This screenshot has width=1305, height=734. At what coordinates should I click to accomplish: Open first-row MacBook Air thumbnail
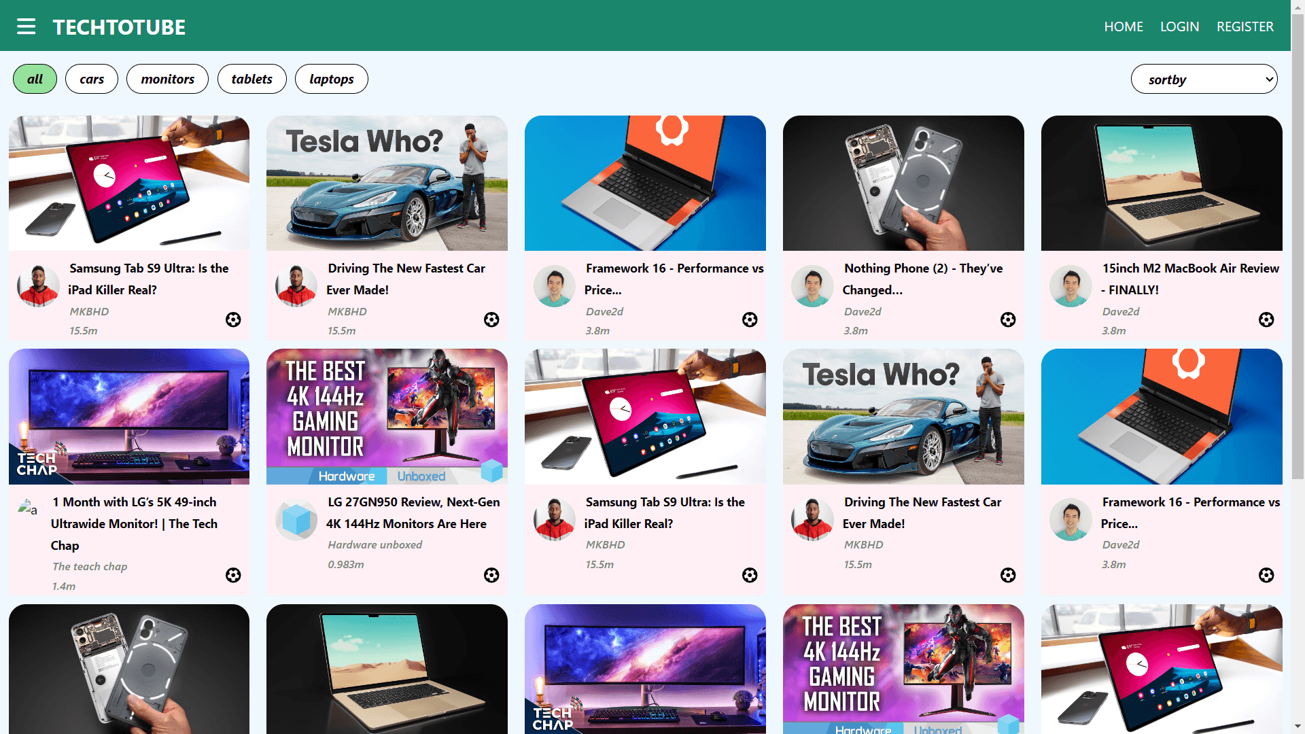pos(1162,183)
